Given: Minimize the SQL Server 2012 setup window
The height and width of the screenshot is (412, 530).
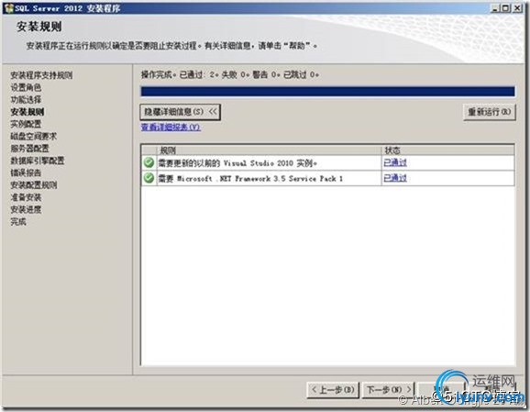Looking at the screenshot, I should click(495, 7).
